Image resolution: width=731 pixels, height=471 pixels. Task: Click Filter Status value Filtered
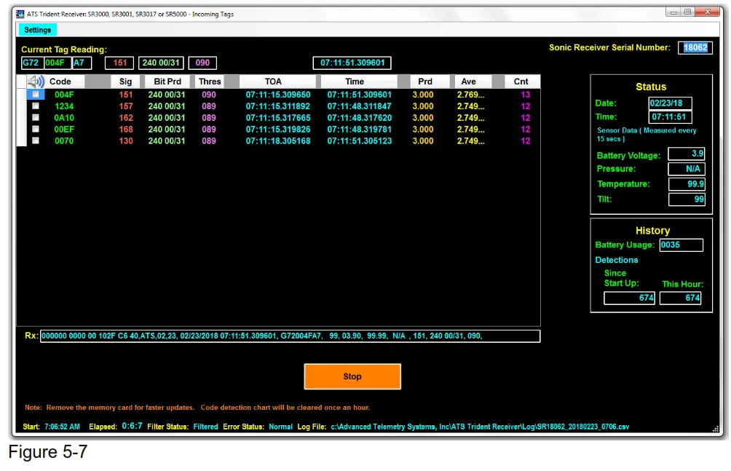pos(205,427)
